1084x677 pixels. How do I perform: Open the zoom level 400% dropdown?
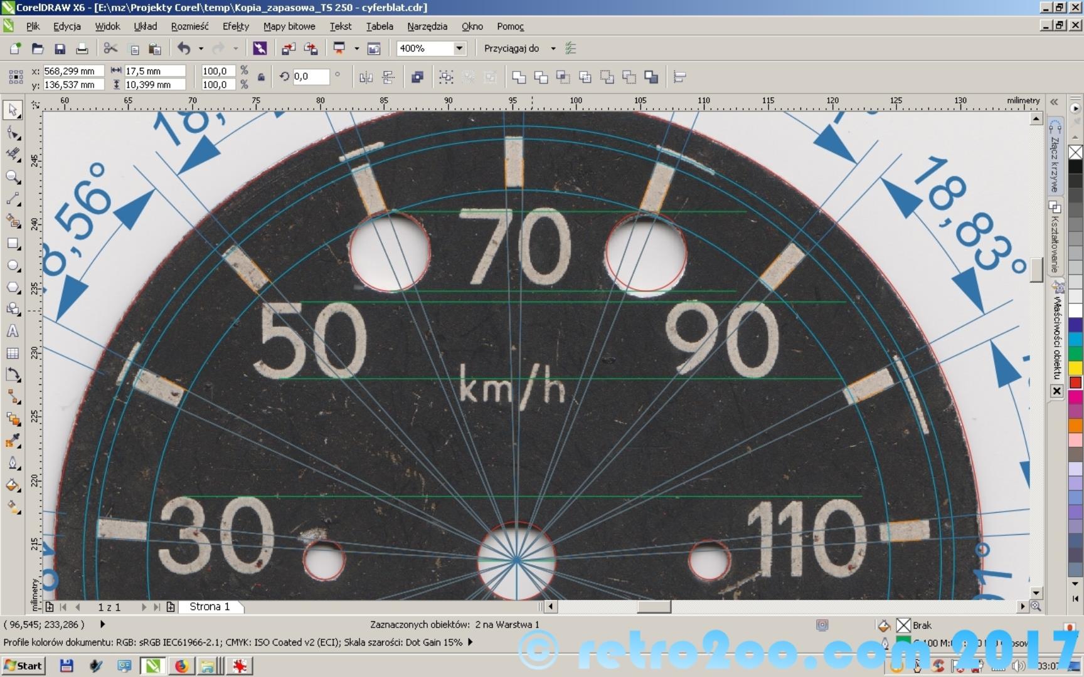[x=459, y=48]
